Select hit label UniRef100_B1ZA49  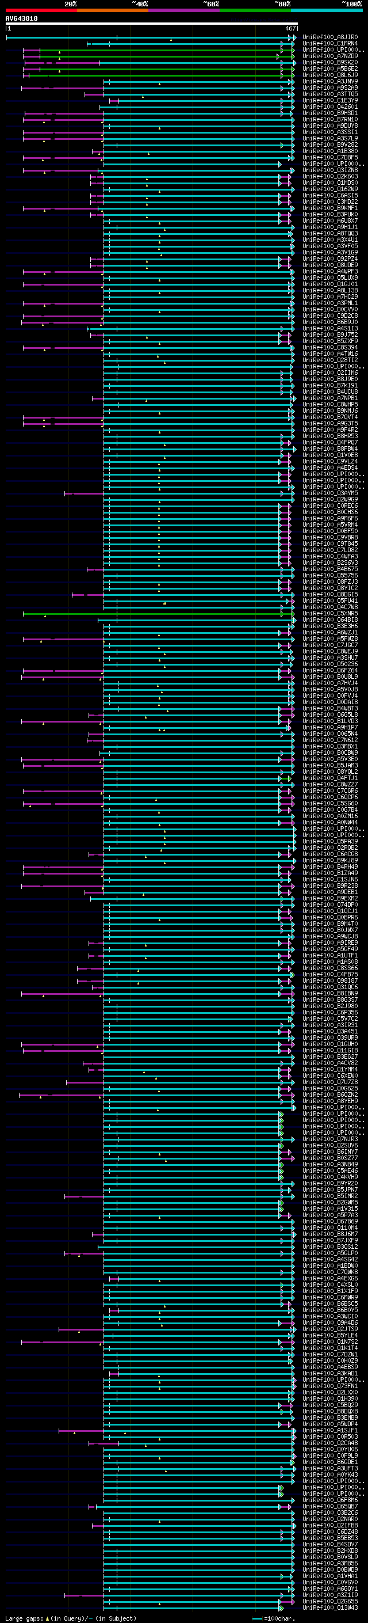pyautogui.click(x=330, y=873)
